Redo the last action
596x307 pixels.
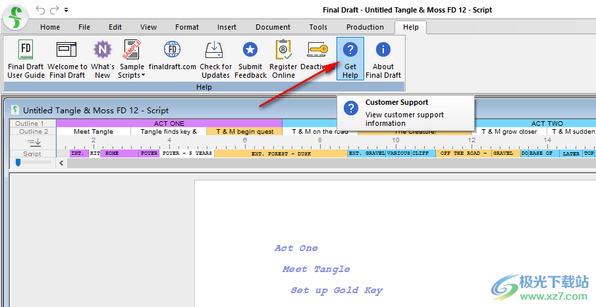(55, 10)
